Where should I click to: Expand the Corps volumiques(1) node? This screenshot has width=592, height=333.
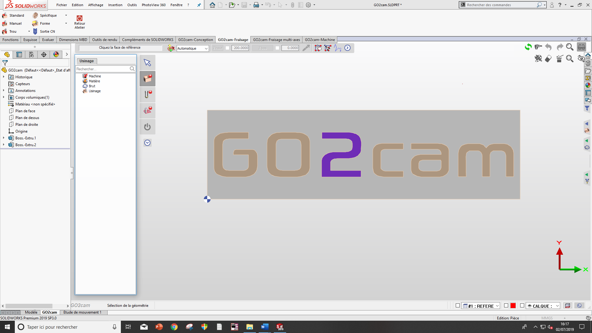[x=4, y=97]
